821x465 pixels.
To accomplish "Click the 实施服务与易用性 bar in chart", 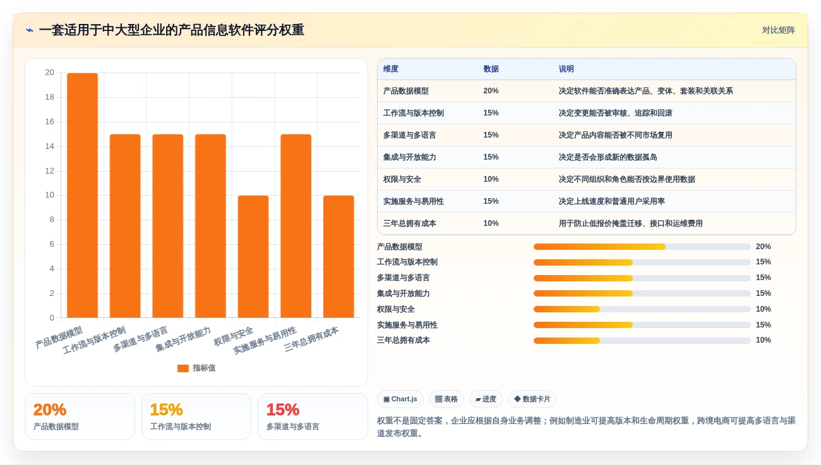I will pyautogui.click(x=296, y=226).
